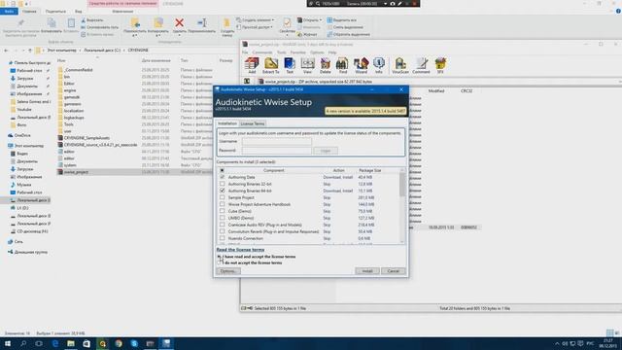Screen dimensions: 622x350
Task: Switch to the Installation tab
Action: click(227, 123)
